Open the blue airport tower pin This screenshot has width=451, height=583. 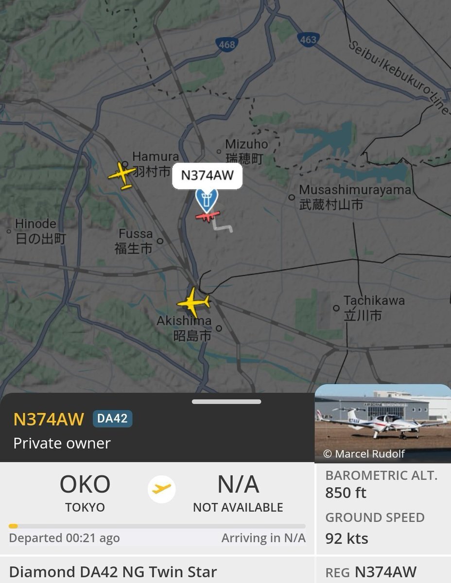point(207,199)
